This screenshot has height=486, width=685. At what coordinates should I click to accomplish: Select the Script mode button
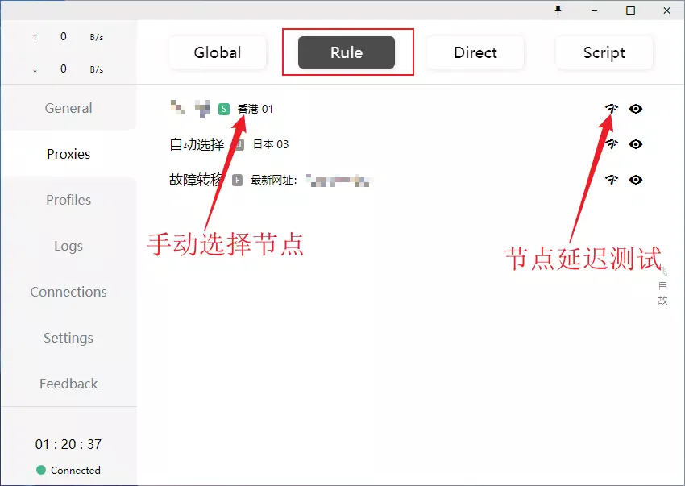[604, 52]
